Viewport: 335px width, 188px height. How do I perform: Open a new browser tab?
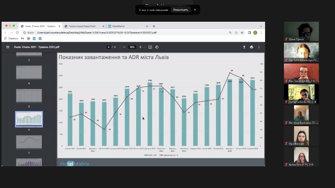tap(154, 26)
